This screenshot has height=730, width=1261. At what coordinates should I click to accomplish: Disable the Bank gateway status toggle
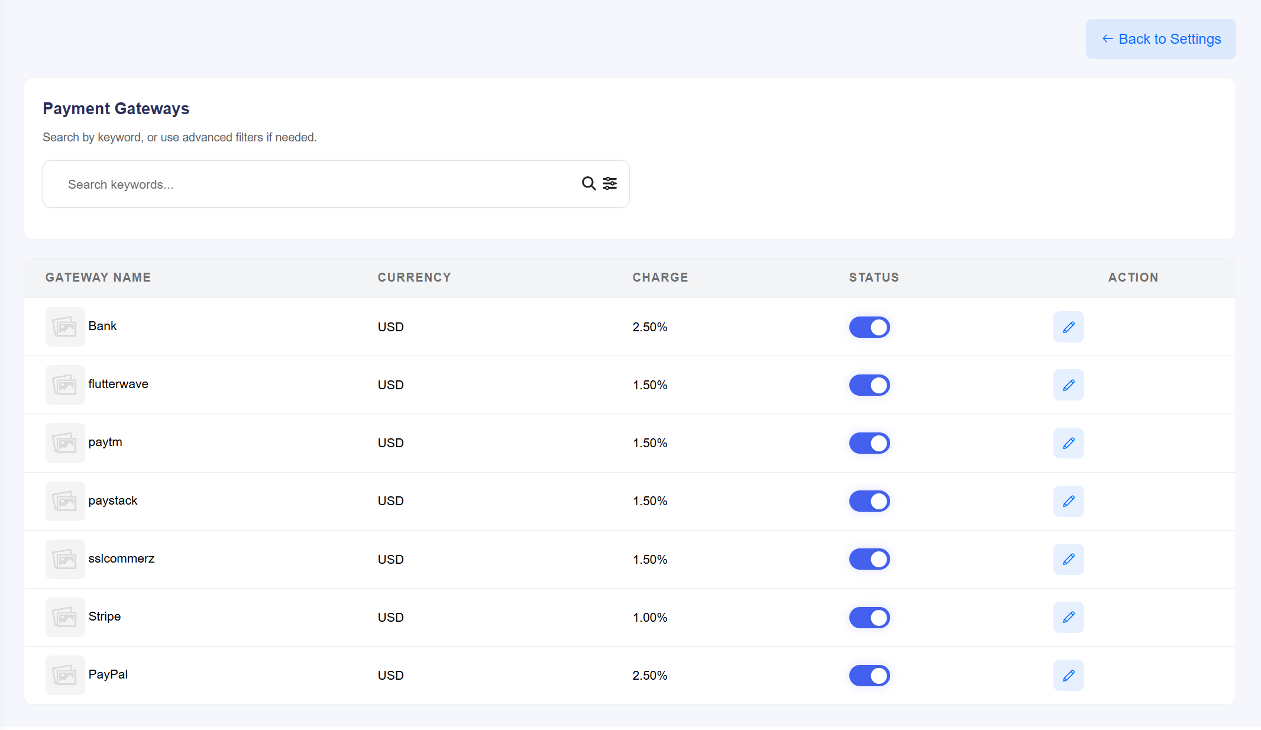point(869,327)
